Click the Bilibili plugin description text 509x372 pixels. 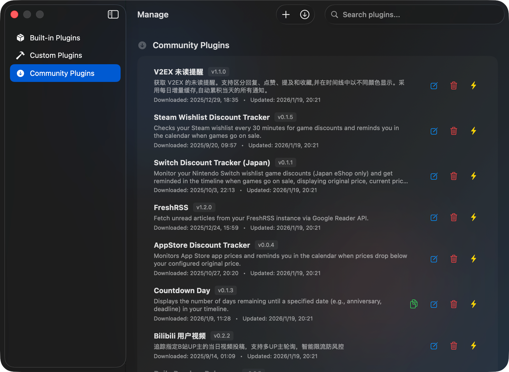[x=249, y=347]
